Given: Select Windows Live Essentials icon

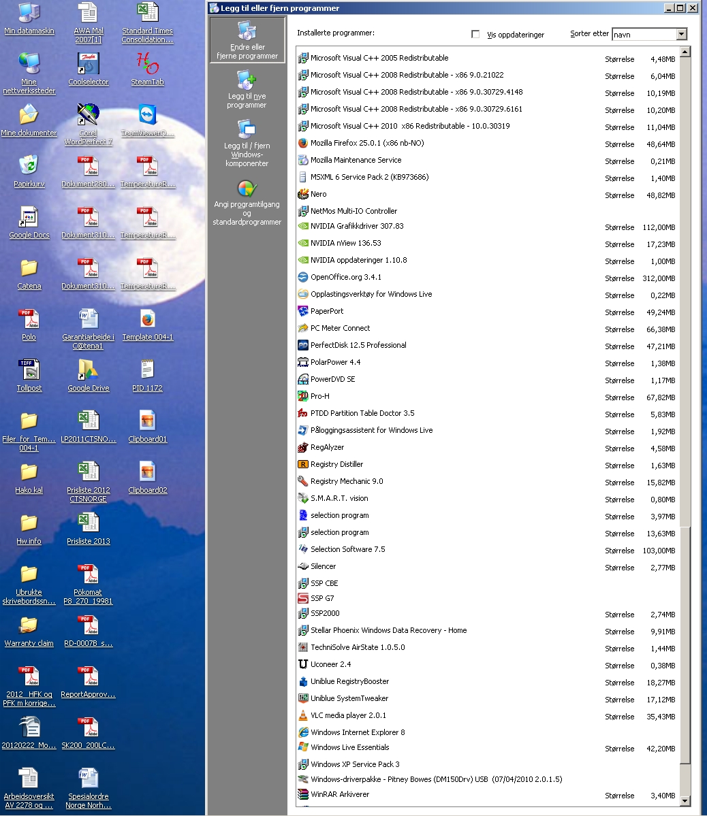Looking at the screenshot, I should click(302, 747).
